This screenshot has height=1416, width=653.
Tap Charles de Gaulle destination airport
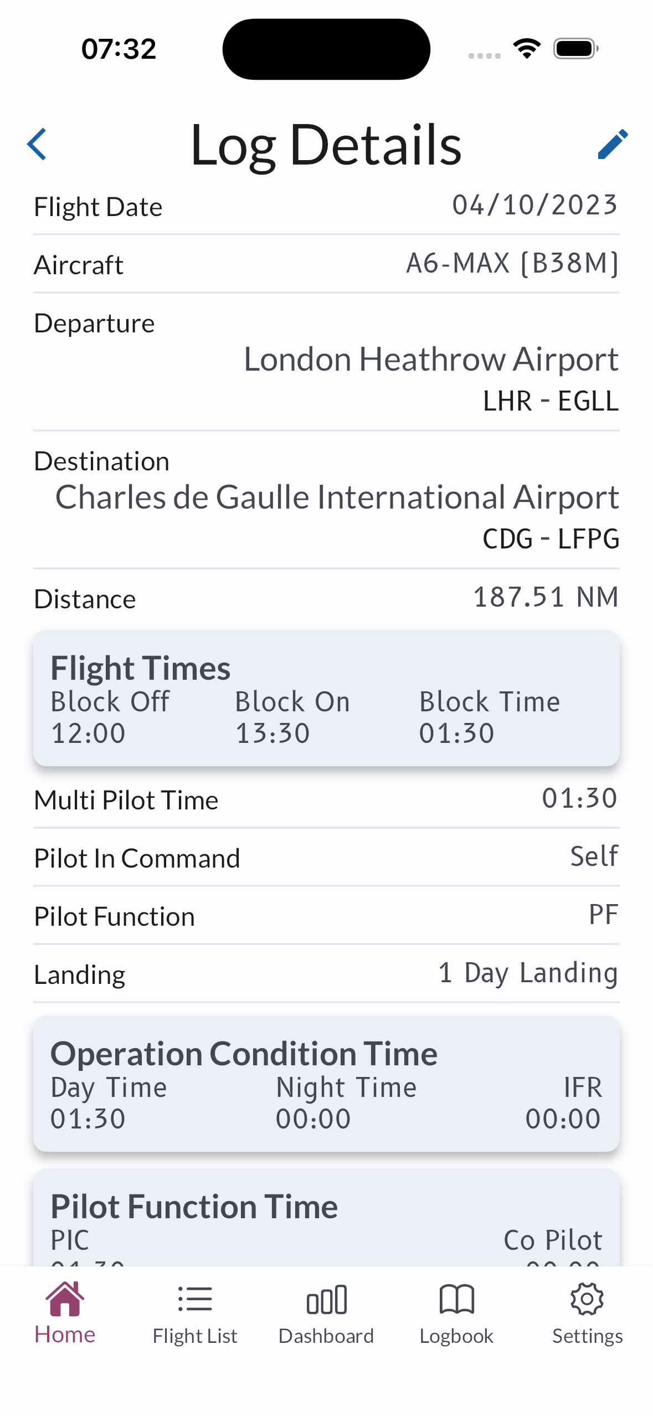[337, 497]
